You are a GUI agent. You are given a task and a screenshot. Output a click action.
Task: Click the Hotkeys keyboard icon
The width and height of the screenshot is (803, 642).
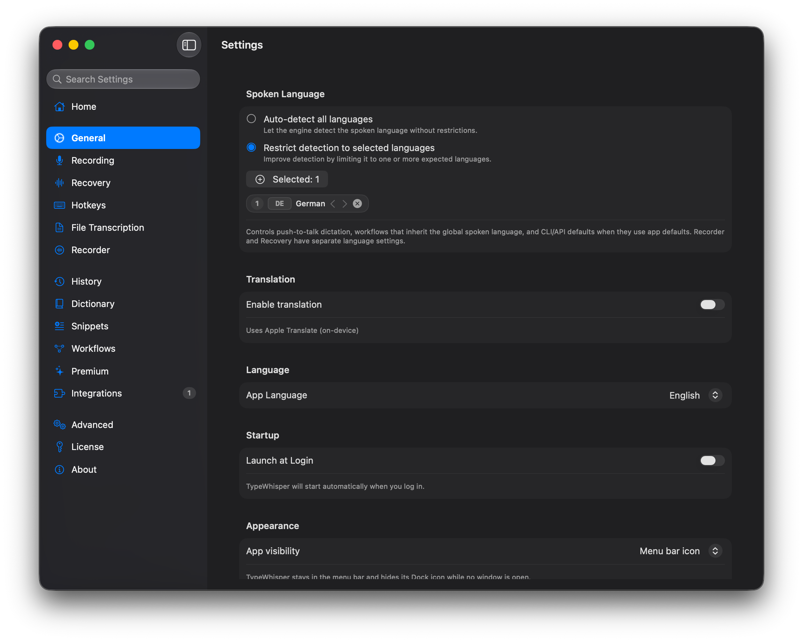click(x=60, y=205)
